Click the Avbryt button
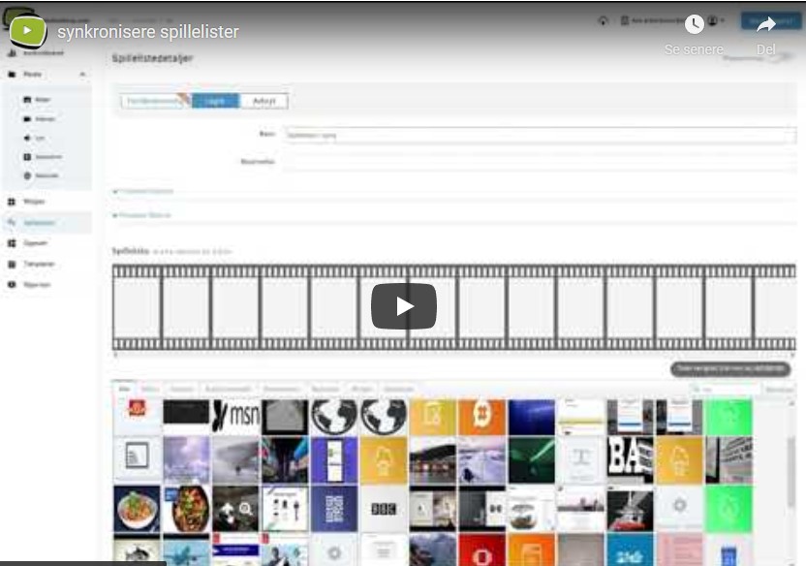This screenshot has width=806, height=566. 263,101
